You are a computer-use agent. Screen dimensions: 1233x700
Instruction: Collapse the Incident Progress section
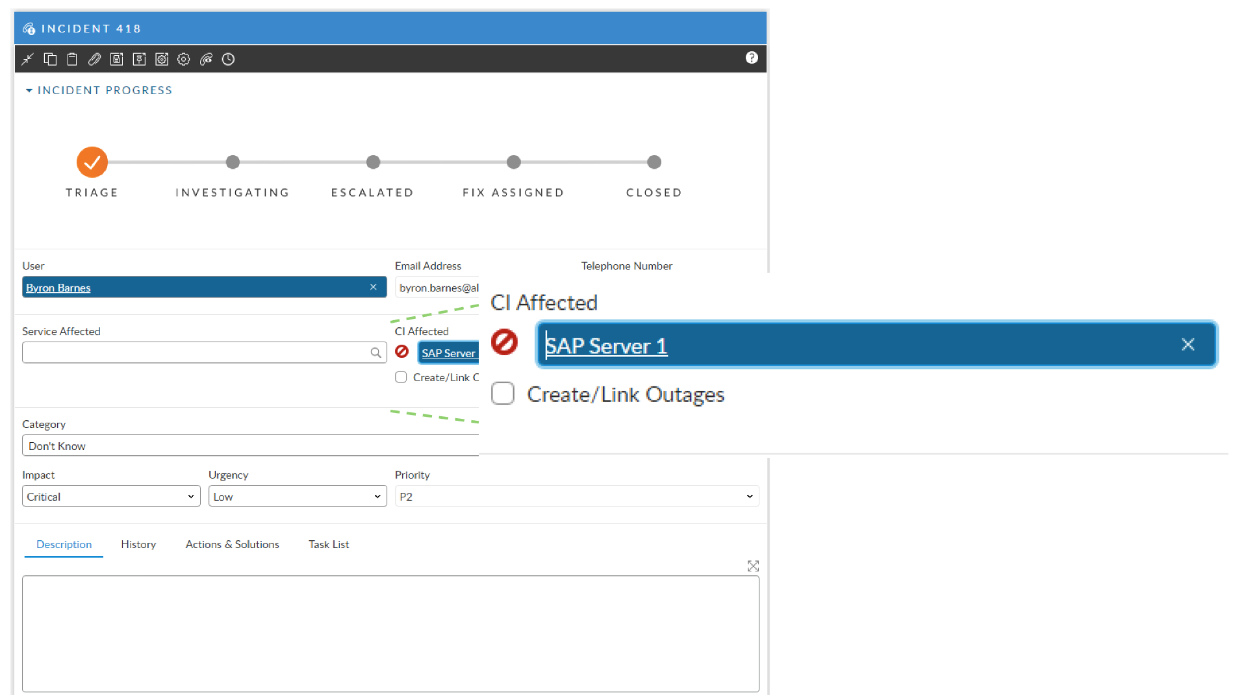(x=29, y=90)
